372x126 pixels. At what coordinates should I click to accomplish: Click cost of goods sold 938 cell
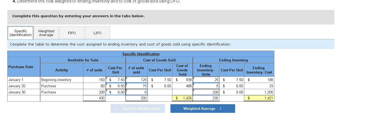point(182,80)
